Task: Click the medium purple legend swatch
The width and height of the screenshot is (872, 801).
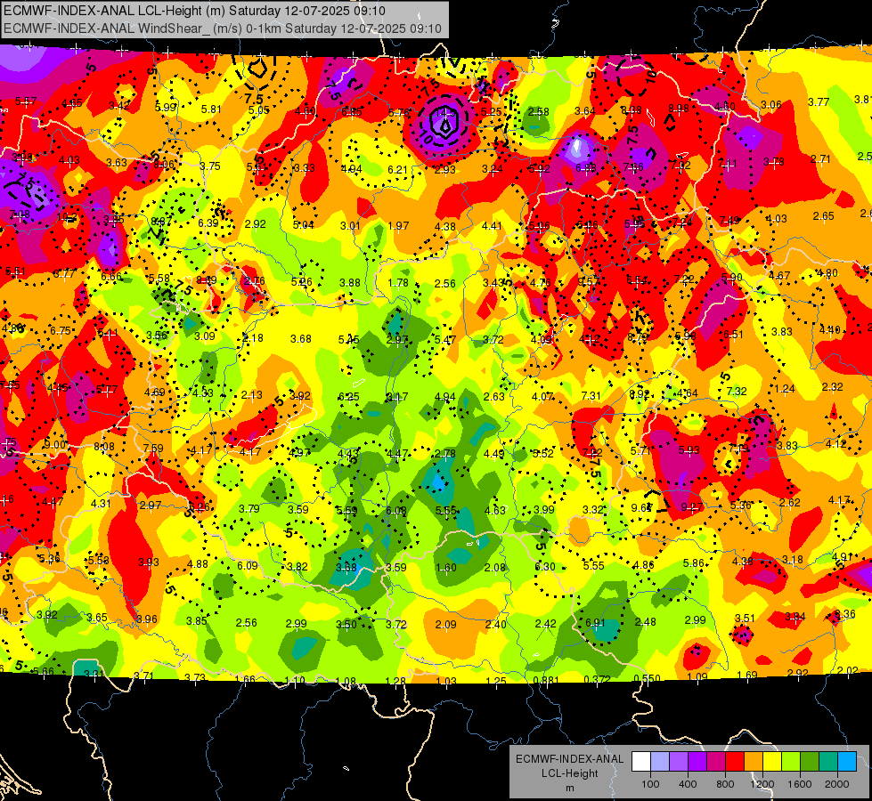Action: click(679, 761)
